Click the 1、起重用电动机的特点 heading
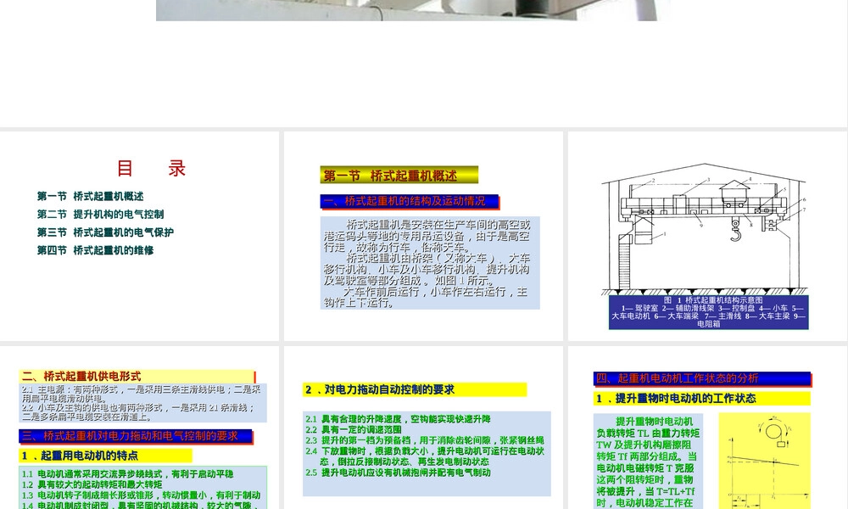This screenshot has width=848, height=509. click(x=105, y=456)
